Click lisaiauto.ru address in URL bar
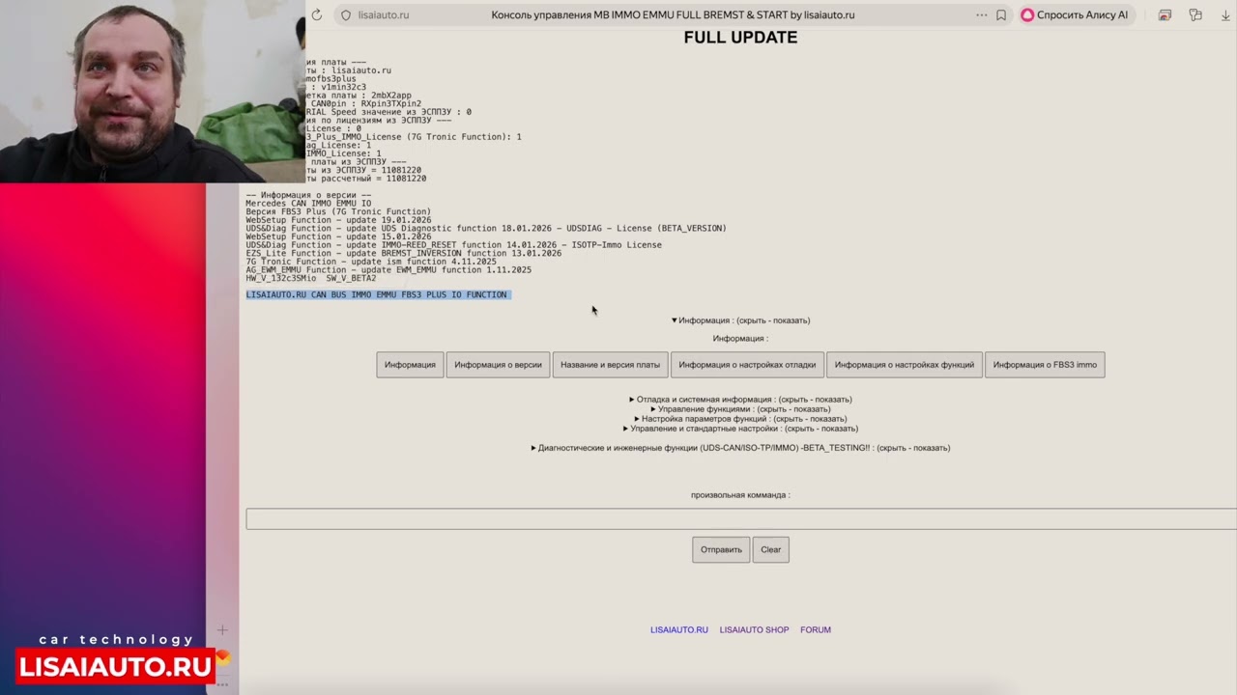This screenshot has width=1237, height=695. tap(384, 14)
